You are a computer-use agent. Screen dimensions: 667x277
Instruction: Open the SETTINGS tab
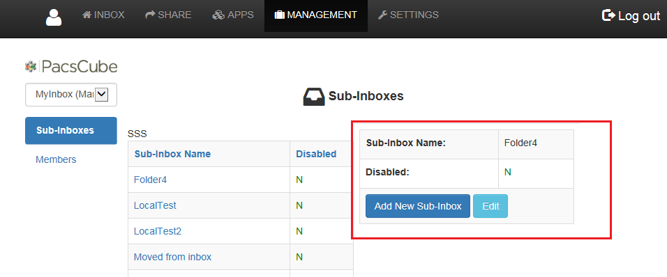408,15
